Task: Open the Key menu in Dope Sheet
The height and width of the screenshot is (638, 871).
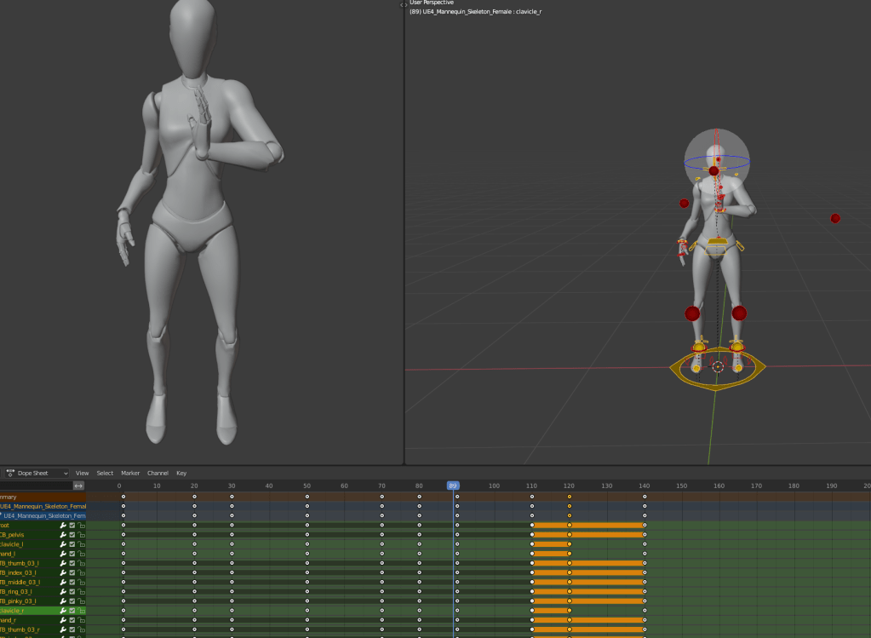Action: pyautogui.click(x=181, y=473)
